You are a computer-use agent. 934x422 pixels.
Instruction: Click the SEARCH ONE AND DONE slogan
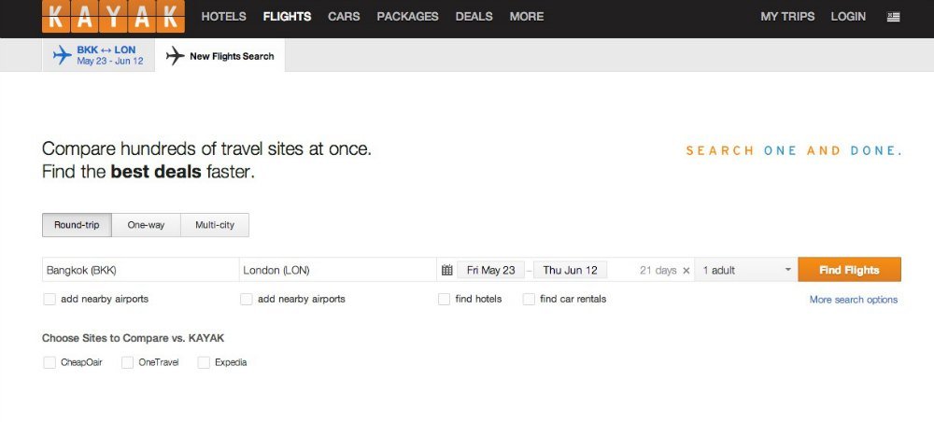point(794,150)
